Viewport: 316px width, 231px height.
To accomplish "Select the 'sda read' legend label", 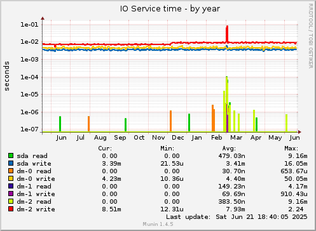I will pos(32,156).
